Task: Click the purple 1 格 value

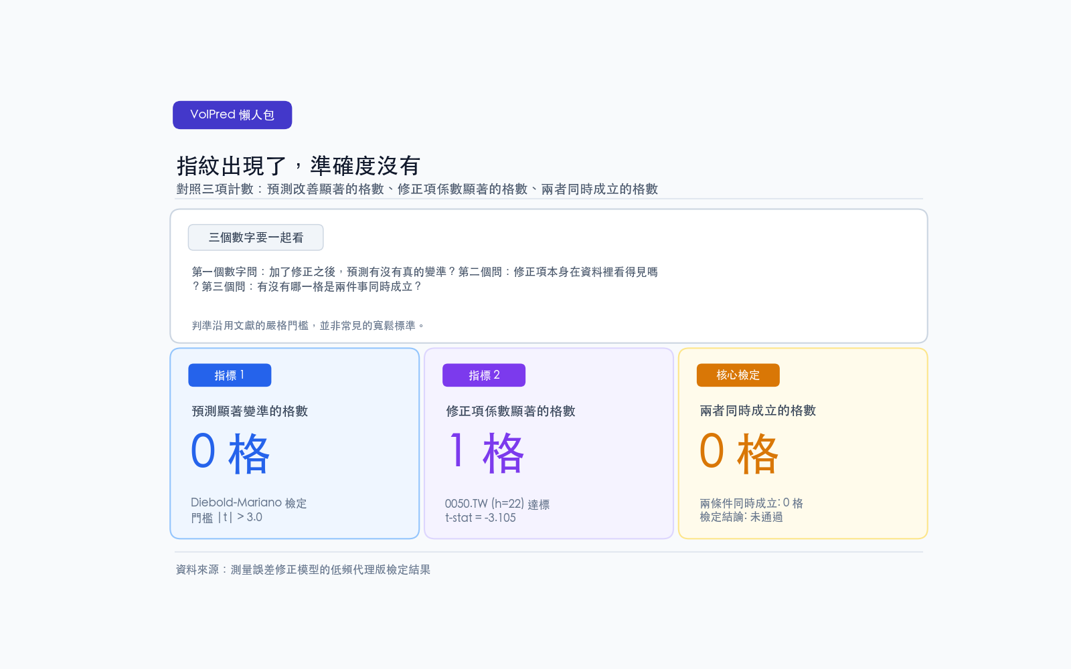Action: [x=486, y=453]
